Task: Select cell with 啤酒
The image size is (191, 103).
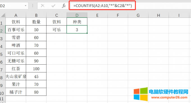Action: click(x=16, y=45)
